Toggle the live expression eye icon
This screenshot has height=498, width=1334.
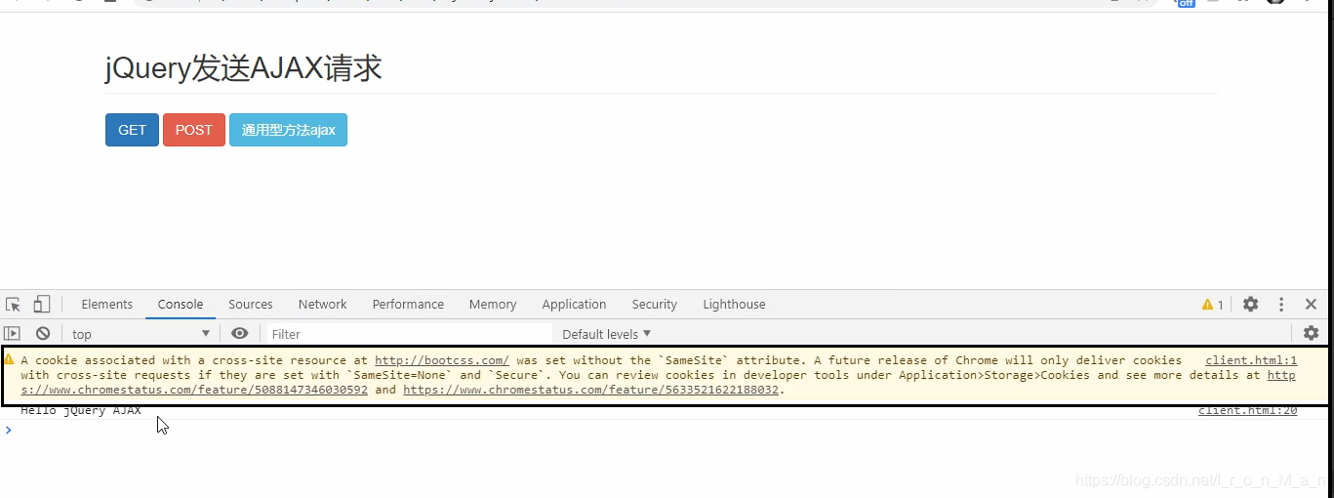click(x=240, y=333)
